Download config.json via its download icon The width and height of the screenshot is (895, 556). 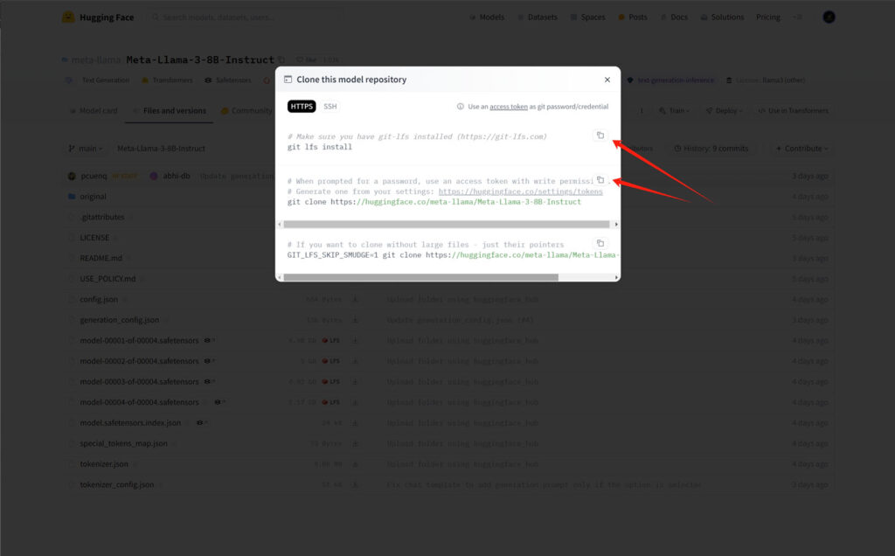coord(355,299)
